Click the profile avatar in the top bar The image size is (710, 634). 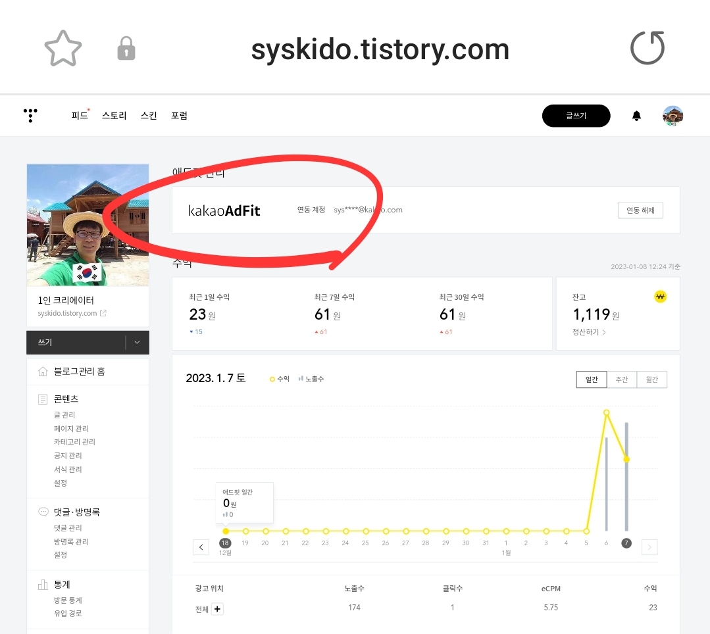point(672,115)
